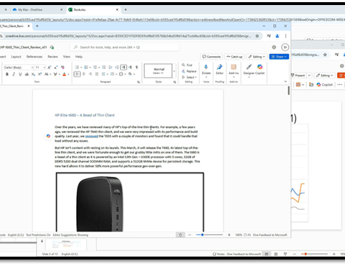Open the Help ribbon tab
The height and width of the screenshot is (266, 345).
pos(79,57)
